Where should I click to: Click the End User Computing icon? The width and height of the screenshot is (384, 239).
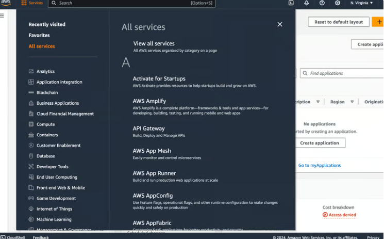click(x=31, y=177)
